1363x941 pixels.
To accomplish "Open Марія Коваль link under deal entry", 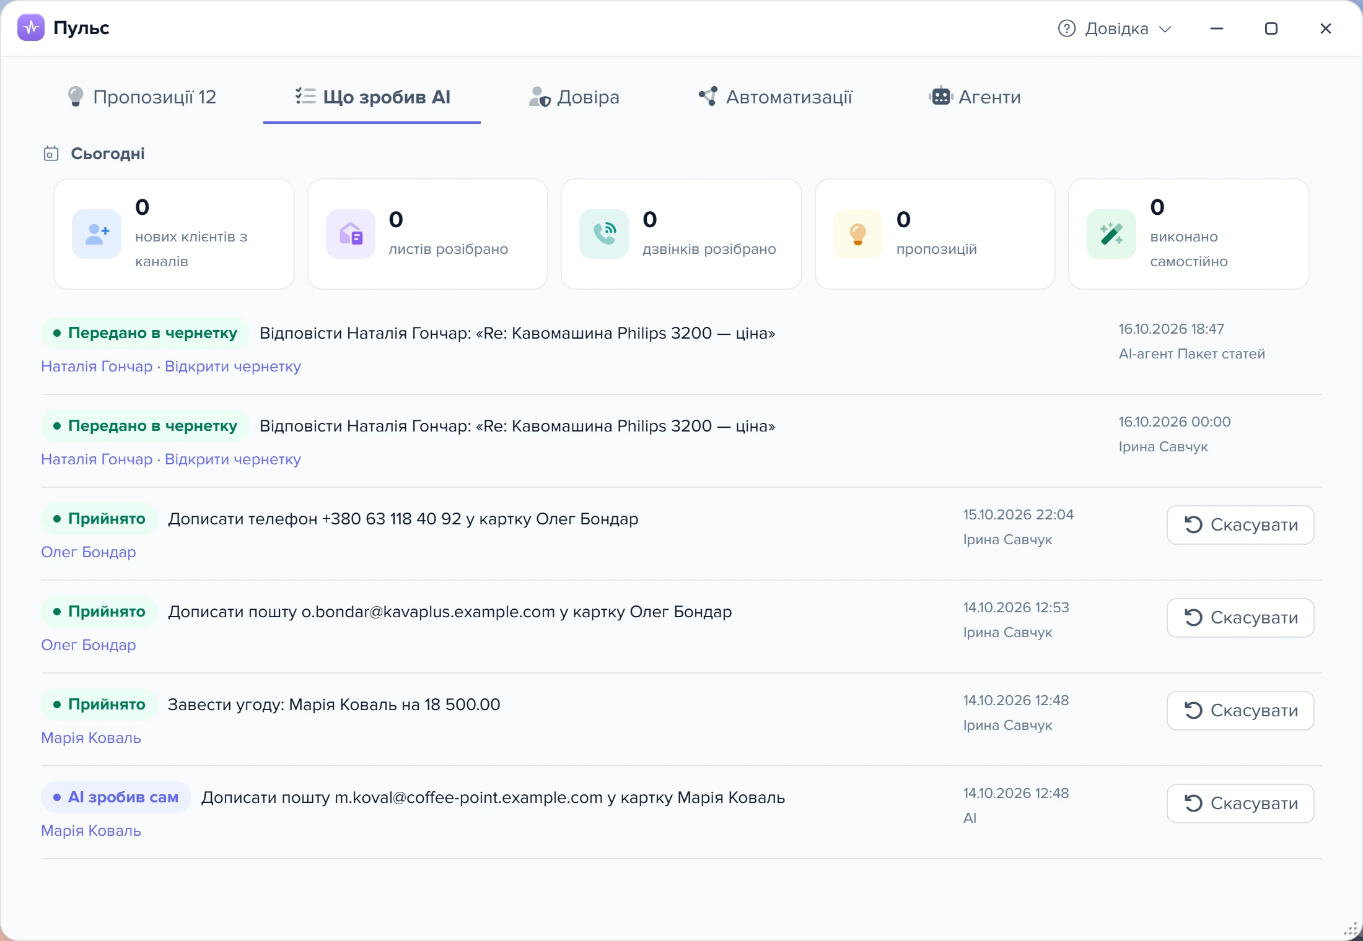I will point(91,738).
